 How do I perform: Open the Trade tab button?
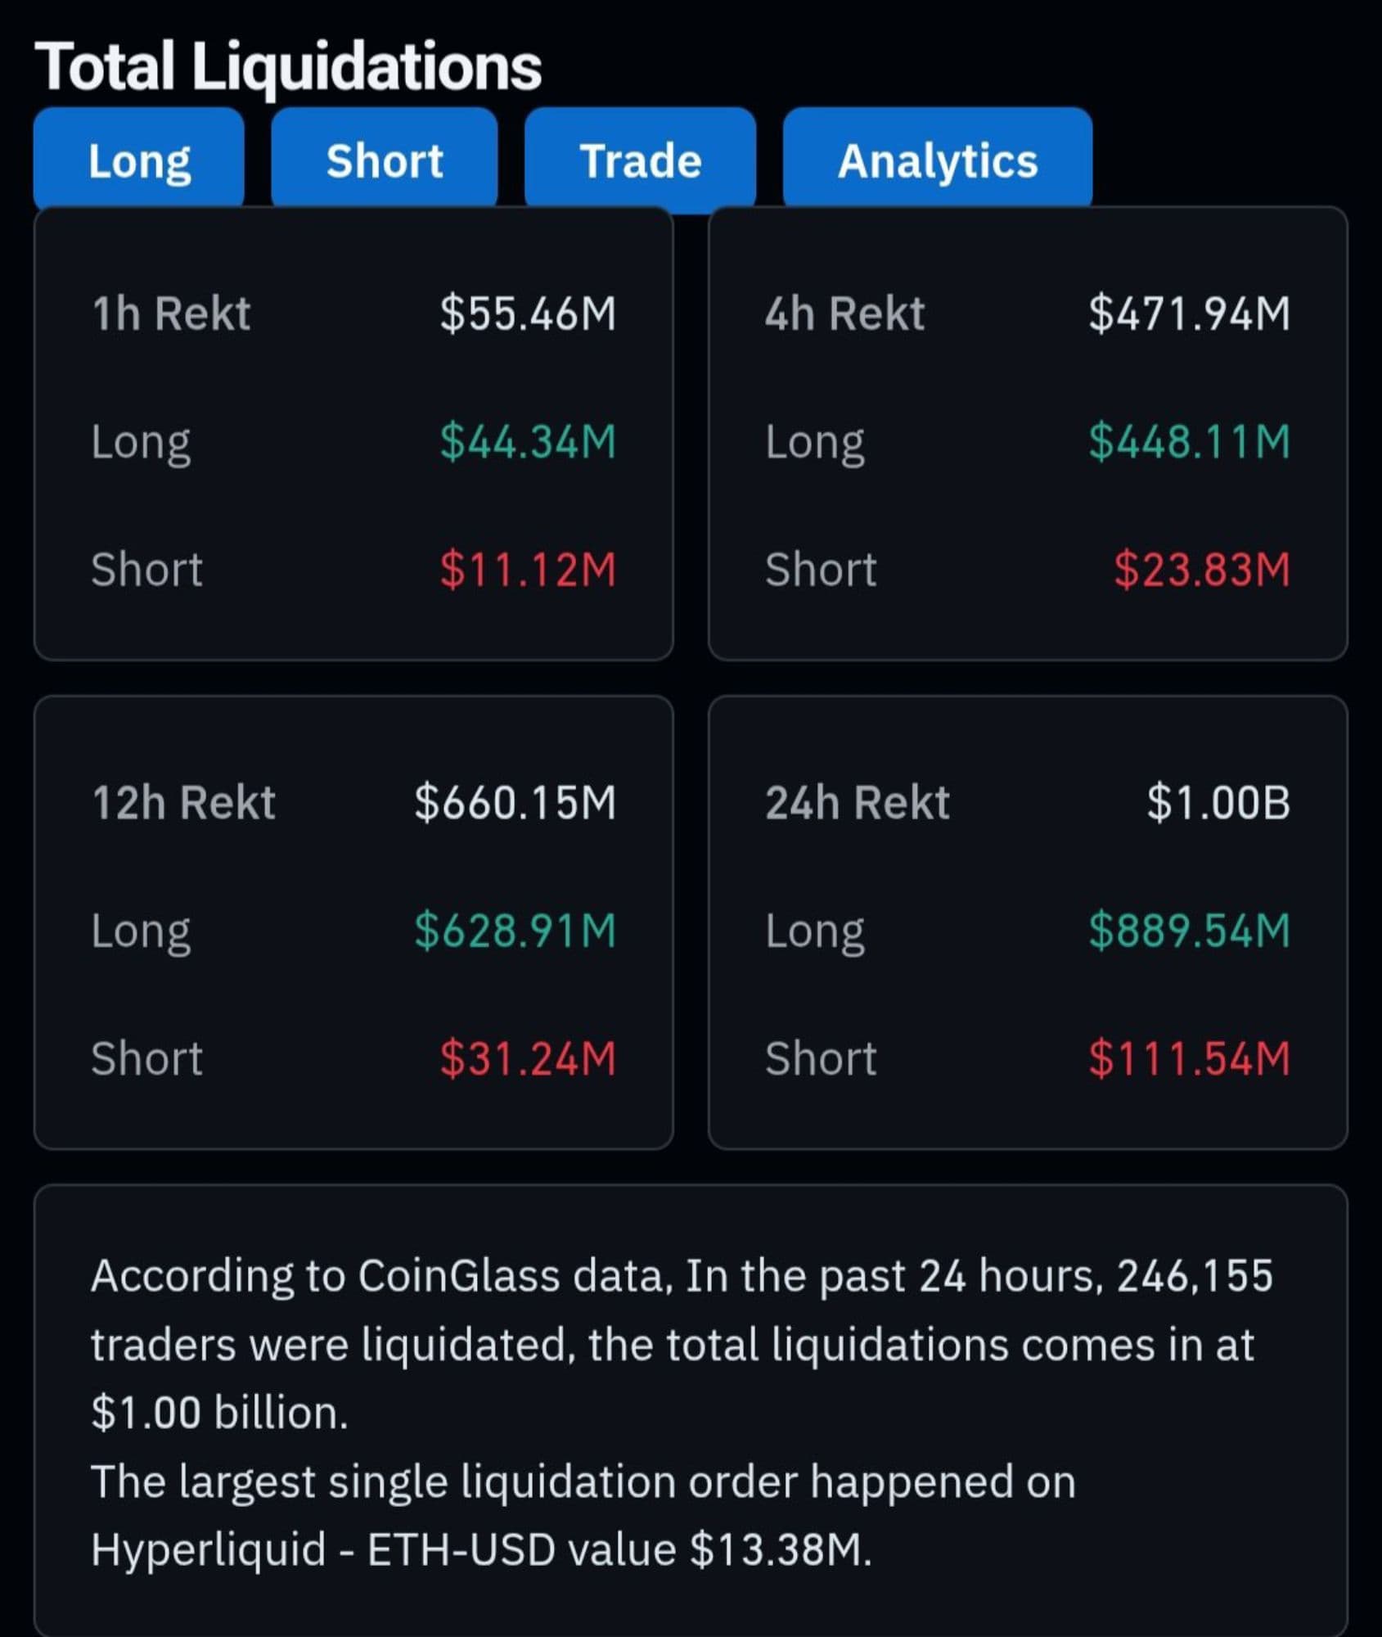[x=640, y=160]
